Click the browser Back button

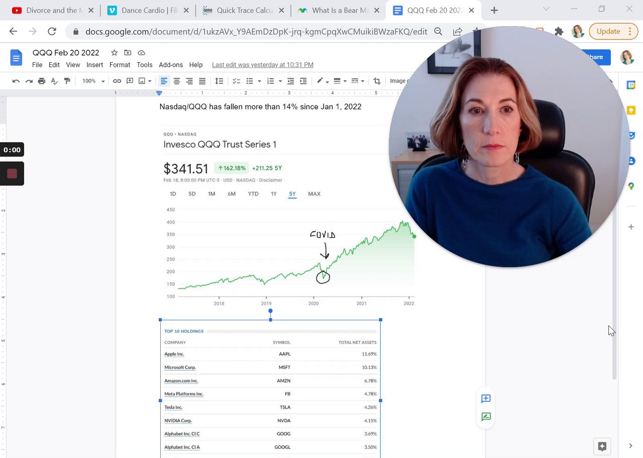[x=13, y=32]
